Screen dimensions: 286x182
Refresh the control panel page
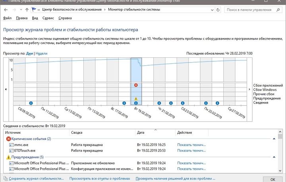218,10
